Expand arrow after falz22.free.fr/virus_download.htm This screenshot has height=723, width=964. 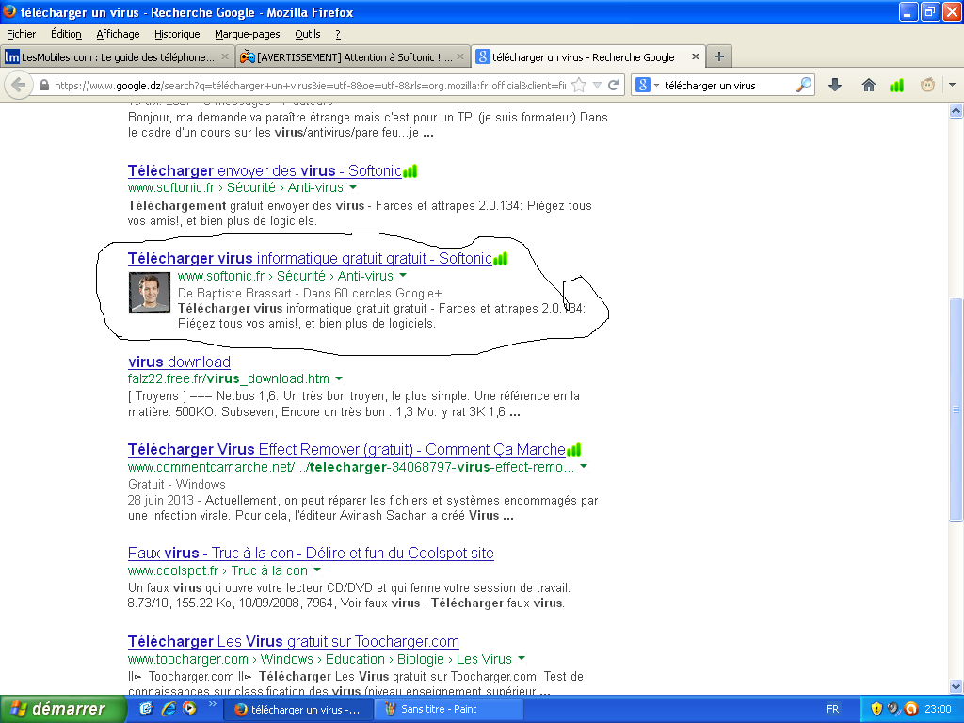(339, 378)
